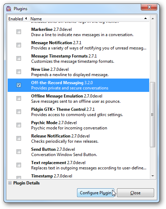
Task: Click the Close button
Action: point(136,193)
